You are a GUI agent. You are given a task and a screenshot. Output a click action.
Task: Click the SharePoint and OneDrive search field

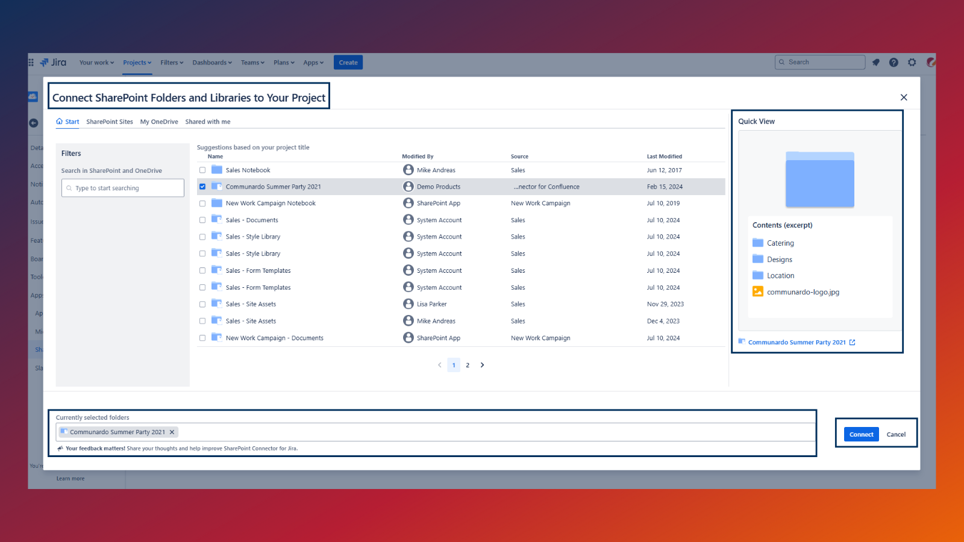[x=123, y=188]
